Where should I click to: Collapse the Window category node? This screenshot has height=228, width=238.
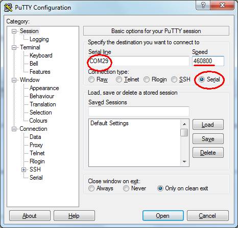point(14,80)
